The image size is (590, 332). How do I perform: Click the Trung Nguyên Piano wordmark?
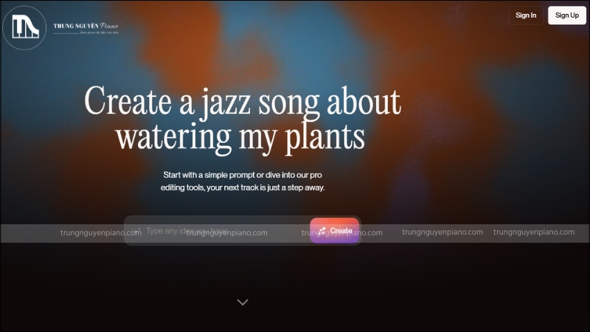(86, 26)
